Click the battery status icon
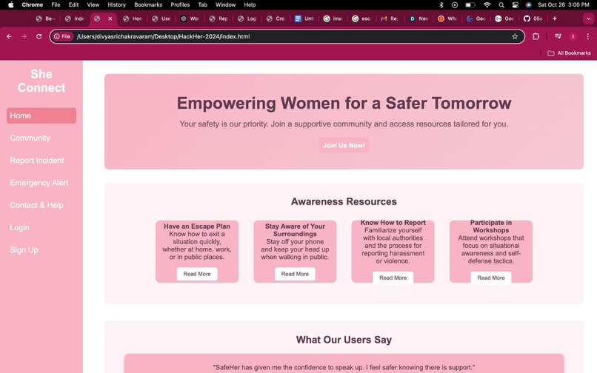Viewport: 597px width, 373px height. [x=470, y=4]
